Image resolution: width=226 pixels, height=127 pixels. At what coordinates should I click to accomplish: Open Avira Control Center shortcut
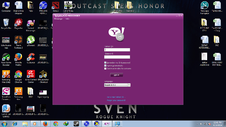pos(31,77)
